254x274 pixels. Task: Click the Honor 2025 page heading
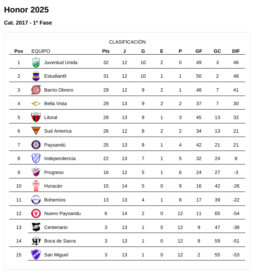click(x=26, y=10)
